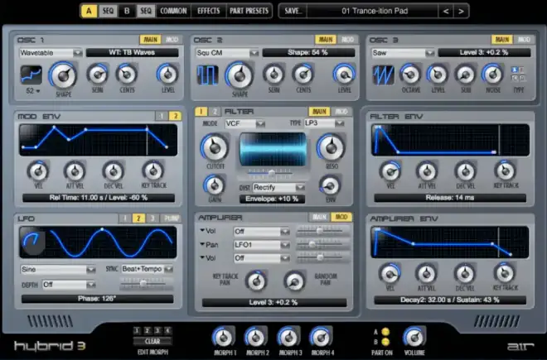Screen dimensions: 547x360
Task: Toggle Part A on indicator
Action: coord(385,331)
